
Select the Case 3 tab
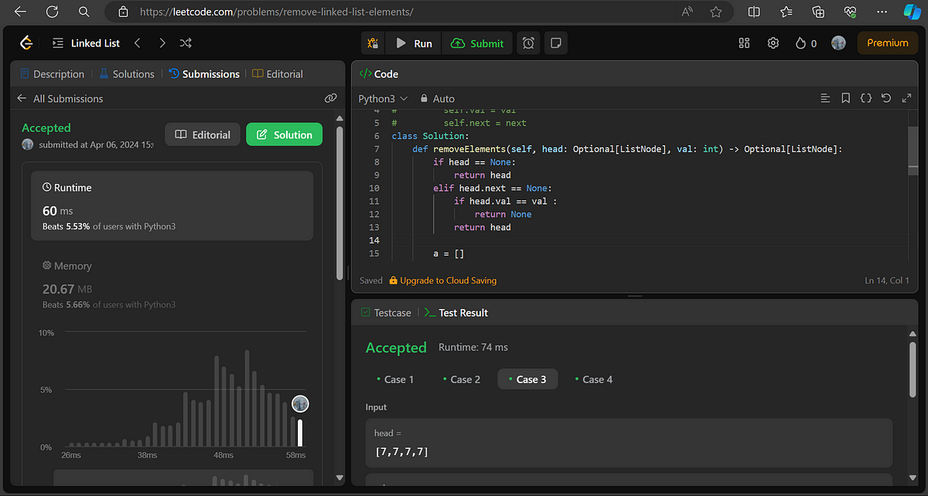[x=527, y=379]
